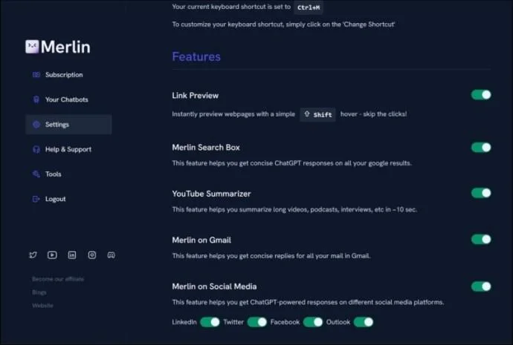The height and width of the screenshot is (345, 513).
Task: Click the 'customize your keyboard shortcut' text
Action: pos(283,24)
